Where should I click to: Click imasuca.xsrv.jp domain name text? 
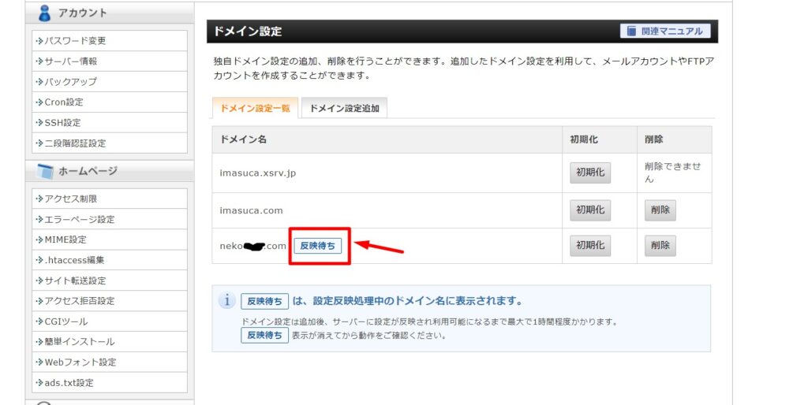(x=258, y=173)
